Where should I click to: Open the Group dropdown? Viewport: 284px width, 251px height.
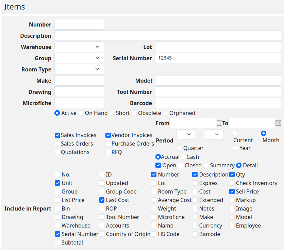[79, 58]
